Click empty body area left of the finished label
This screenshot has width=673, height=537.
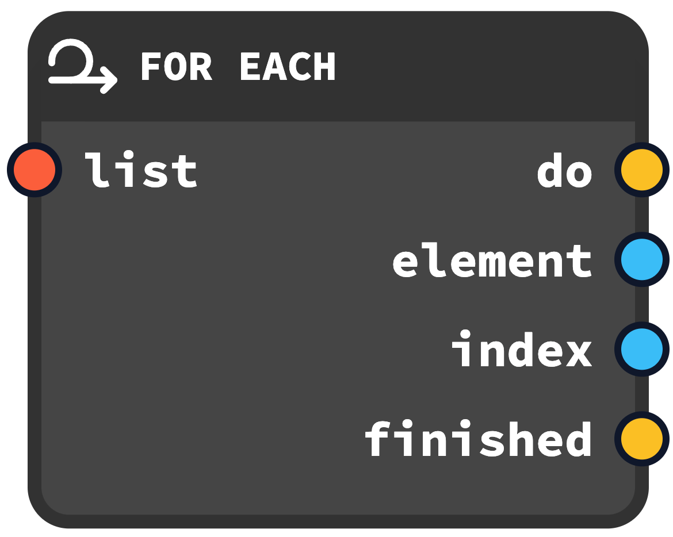[x=201, y=439]
